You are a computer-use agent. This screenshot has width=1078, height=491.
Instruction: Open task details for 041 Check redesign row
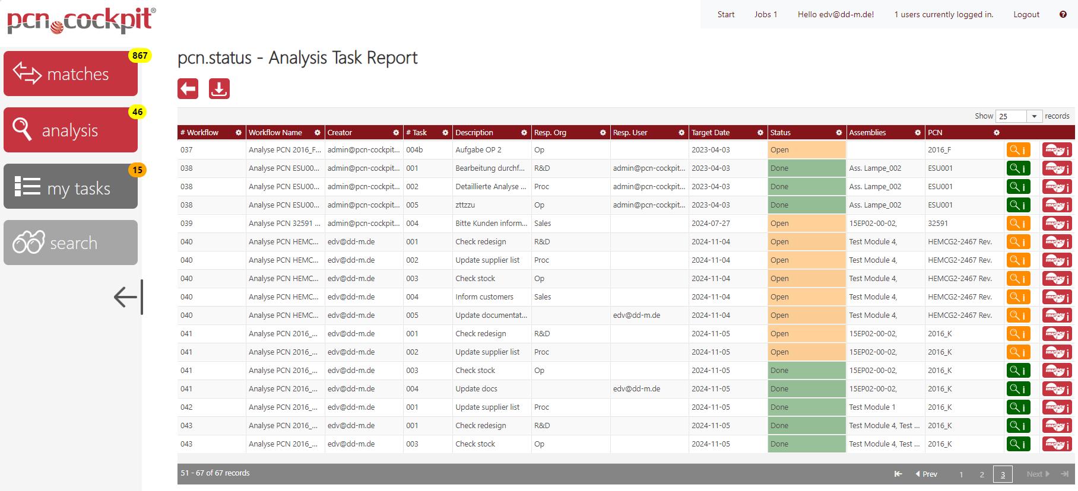tap(1018, 334)
